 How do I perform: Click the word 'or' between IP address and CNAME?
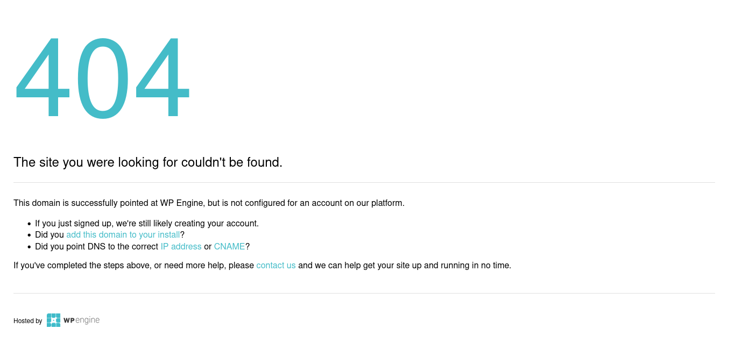point(208,247)
